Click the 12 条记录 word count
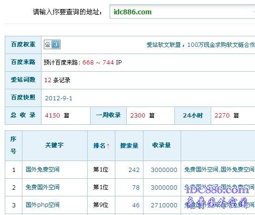This screenshot has height=215, width=255. [x=57, y=80]
